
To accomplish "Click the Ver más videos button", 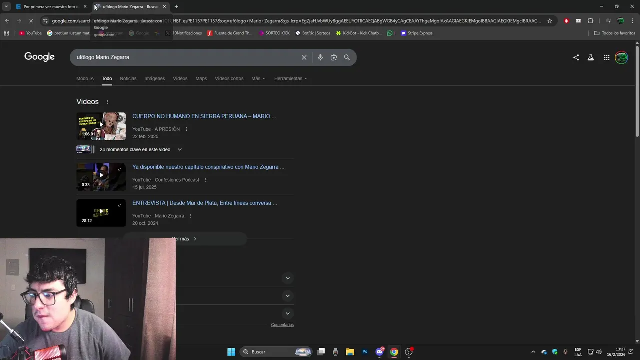I will [185, 239].
